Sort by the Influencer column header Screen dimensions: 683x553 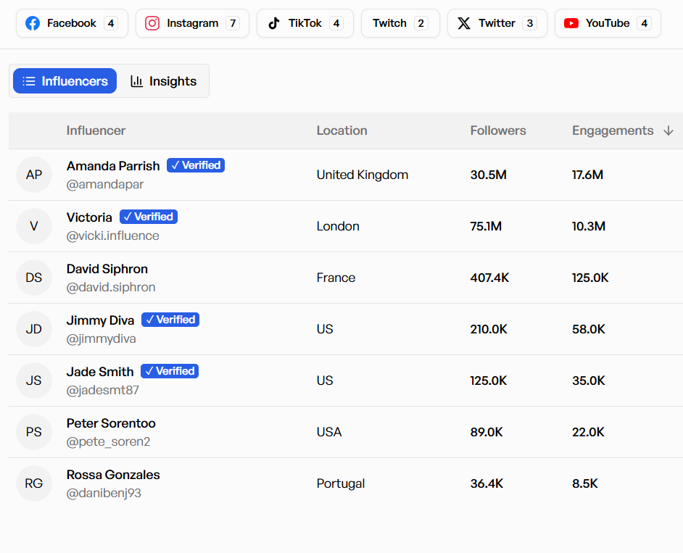96,130
